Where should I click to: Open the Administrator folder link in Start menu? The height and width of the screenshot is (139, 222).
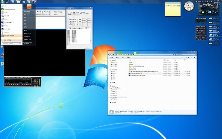coord(27,11)
